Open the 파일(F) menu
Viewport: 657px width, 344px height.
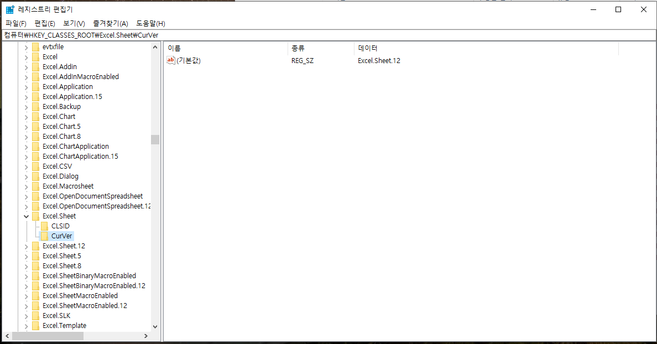click(16, 23)
